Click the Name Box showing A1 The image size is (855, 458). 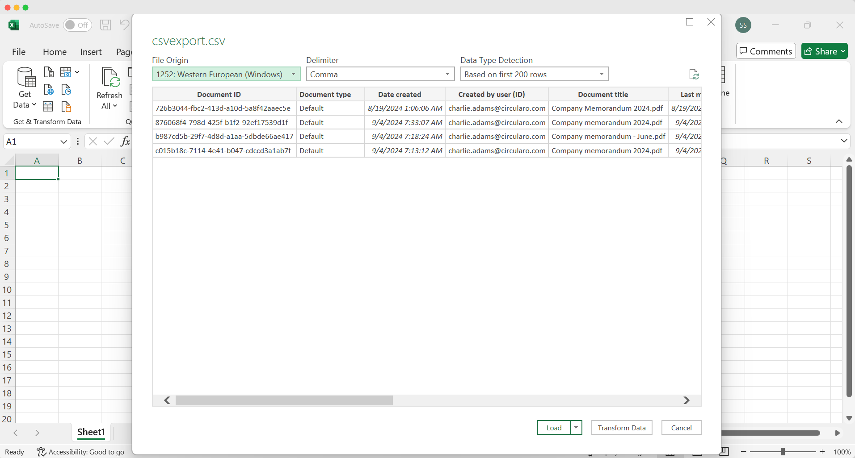[x=31, y=142]
